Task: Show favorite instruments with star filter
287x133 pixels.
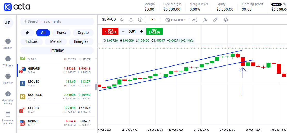Action: (27, 32)
